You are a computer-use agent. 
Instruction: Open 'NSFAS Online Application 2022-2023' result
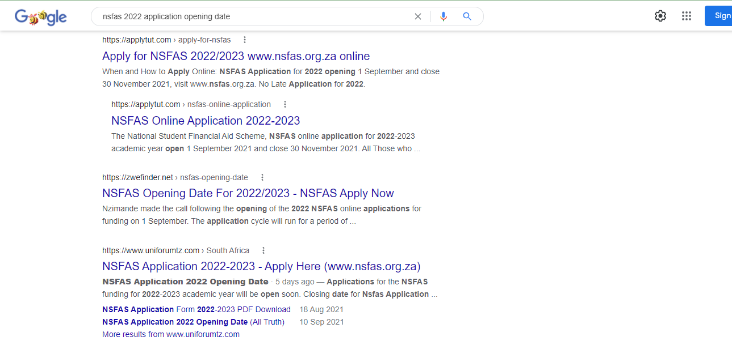[x=206, y=121]
